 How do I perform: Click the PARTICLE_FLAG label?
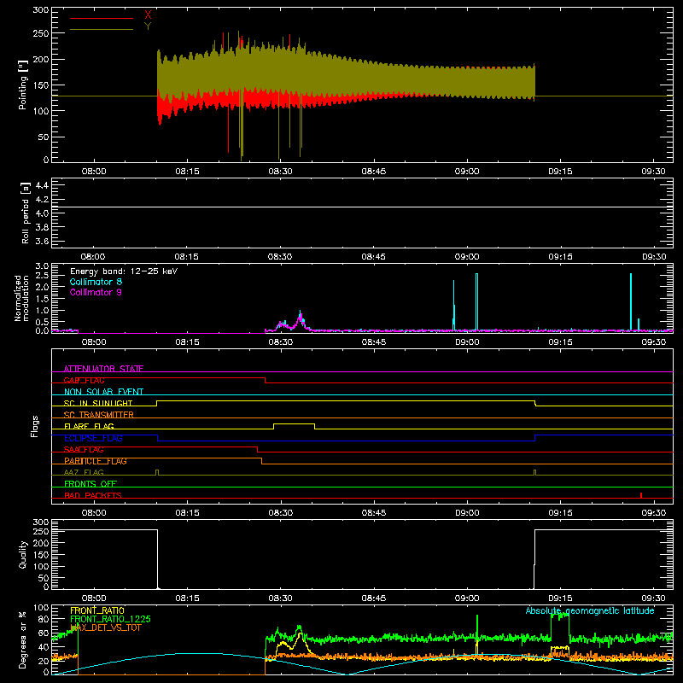(96, 461)
